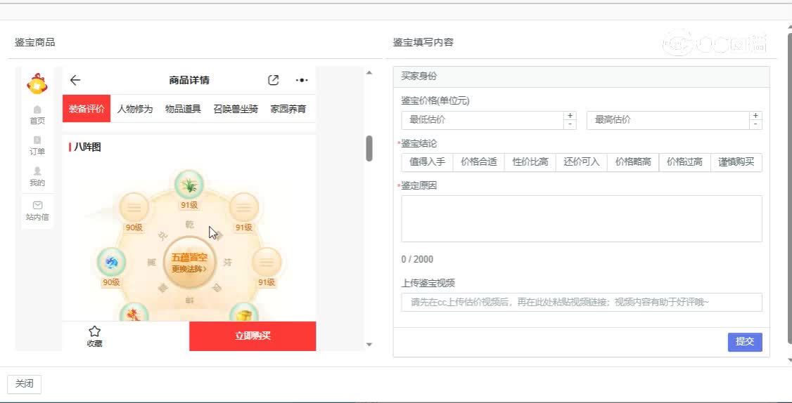Go to 首页 in the sidebar
Viewport: 792px width, 403px height.
37,116
